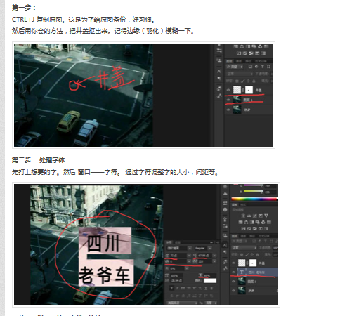The height and width of the screenshot is (316, 340).
Task: Open the 0% character scaling dropdown
Action: click(x=187, y=269)
